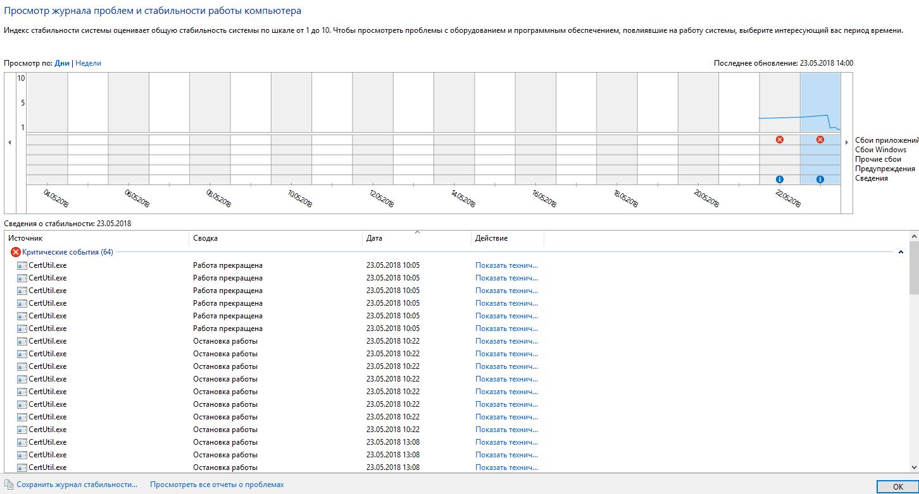The image size is (919, 494).
Task: Click the application failure icon for 22.05.2018
Action: pyautogui.click(x=780, y=140)
